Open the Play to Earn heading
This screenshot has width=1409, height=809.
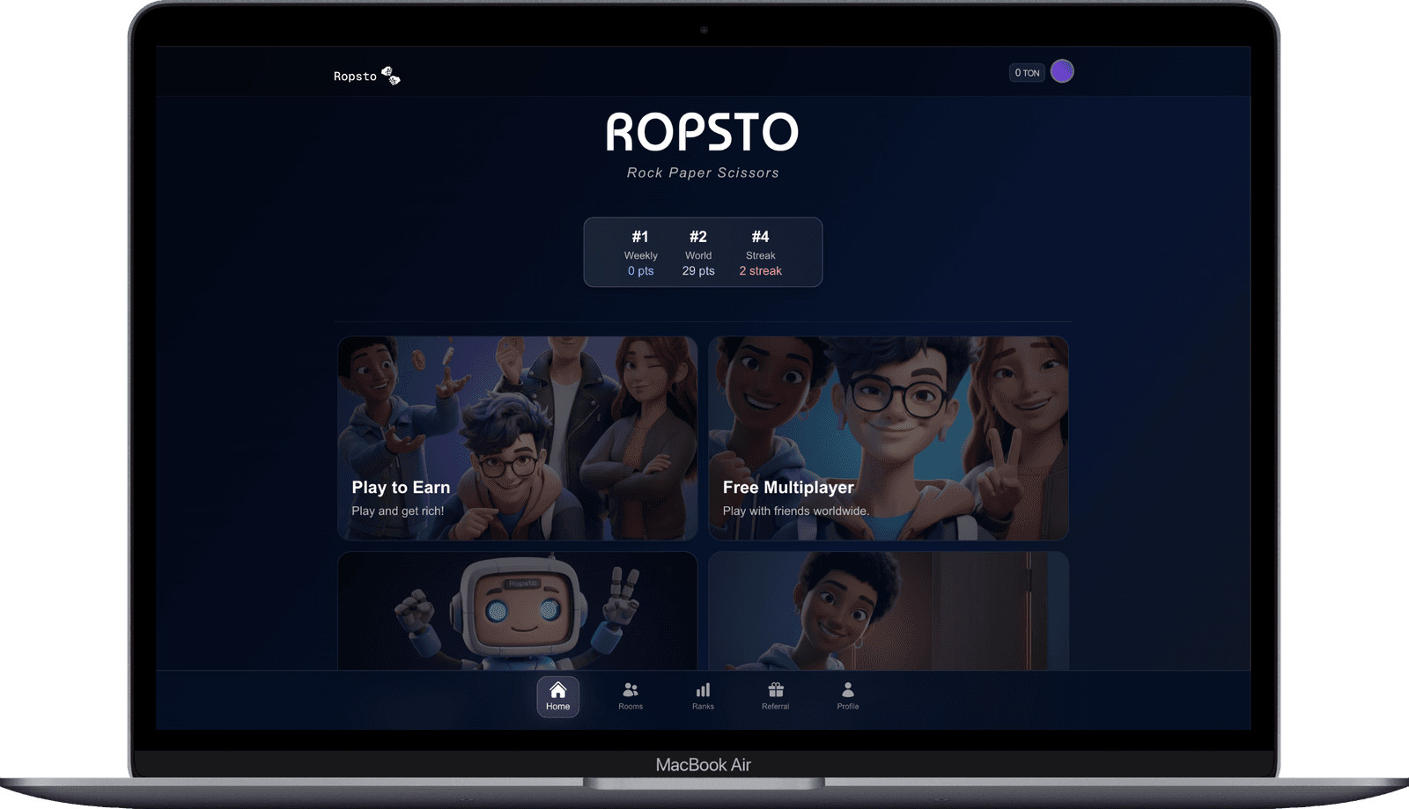401,488
